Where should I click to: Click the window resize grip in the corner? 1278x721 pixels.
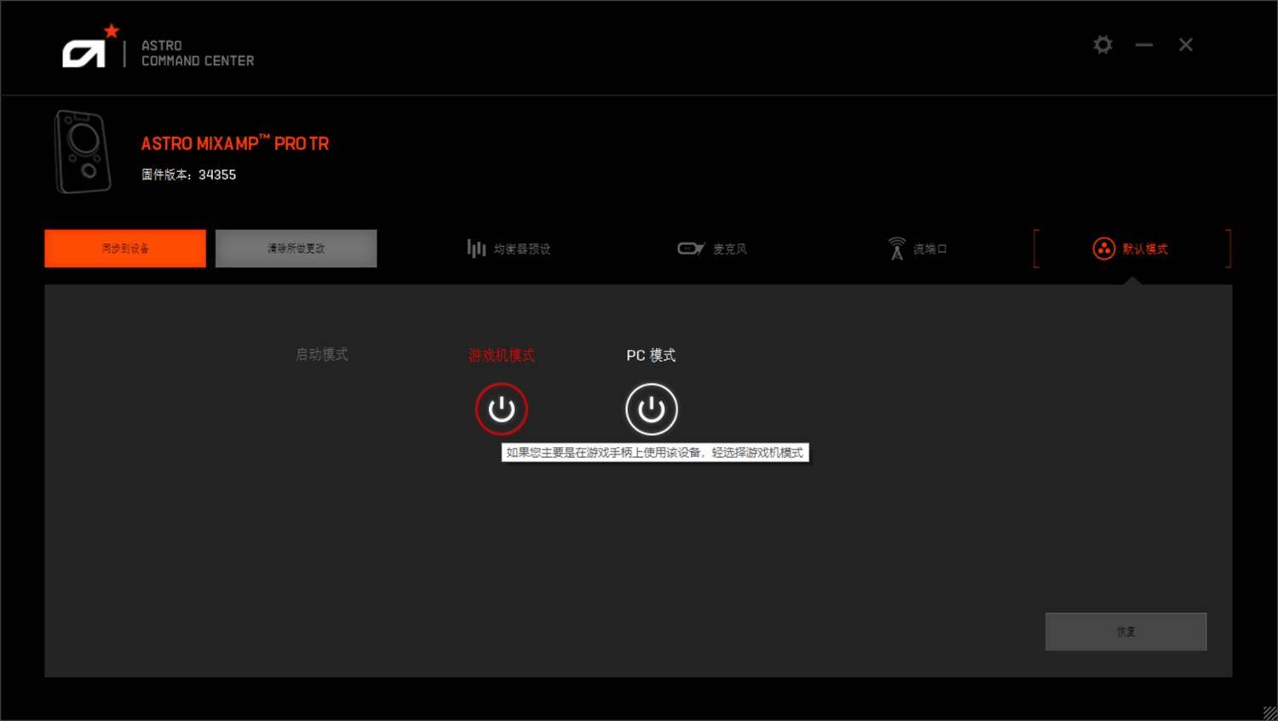(x=1269, y=712)
